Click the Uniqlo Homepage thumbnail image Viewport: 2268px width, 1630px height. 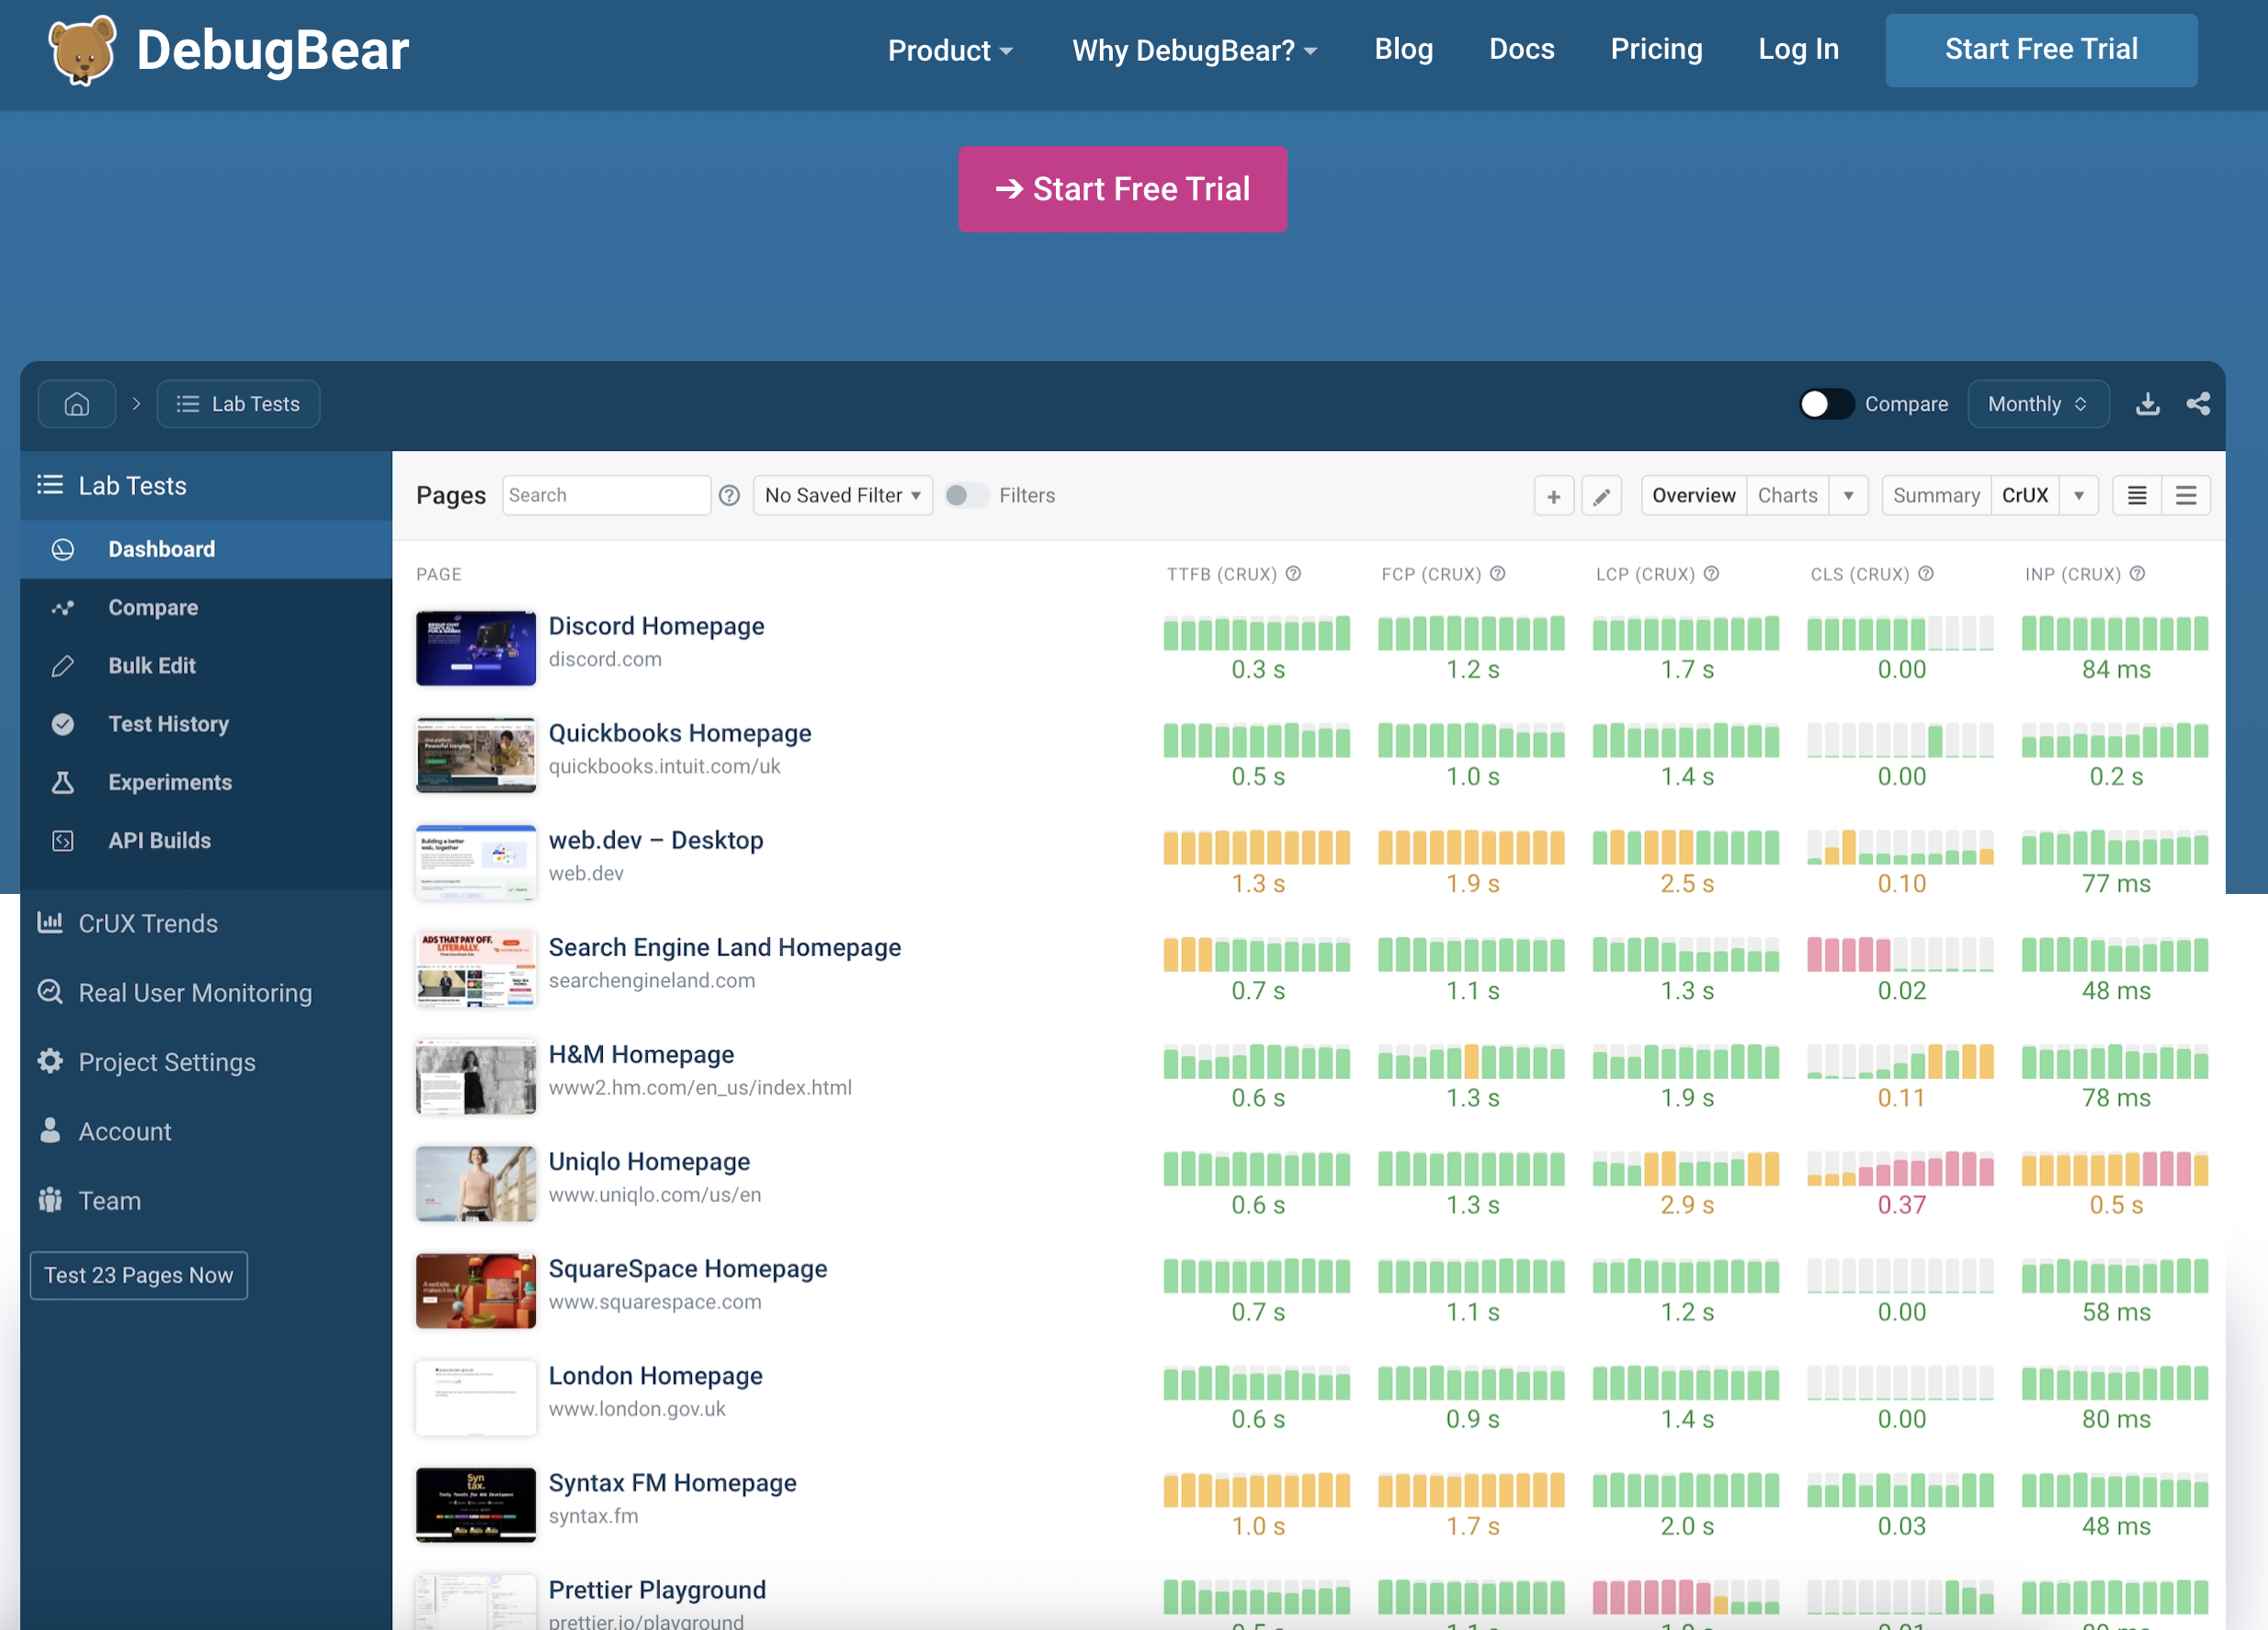[476, 1183]
